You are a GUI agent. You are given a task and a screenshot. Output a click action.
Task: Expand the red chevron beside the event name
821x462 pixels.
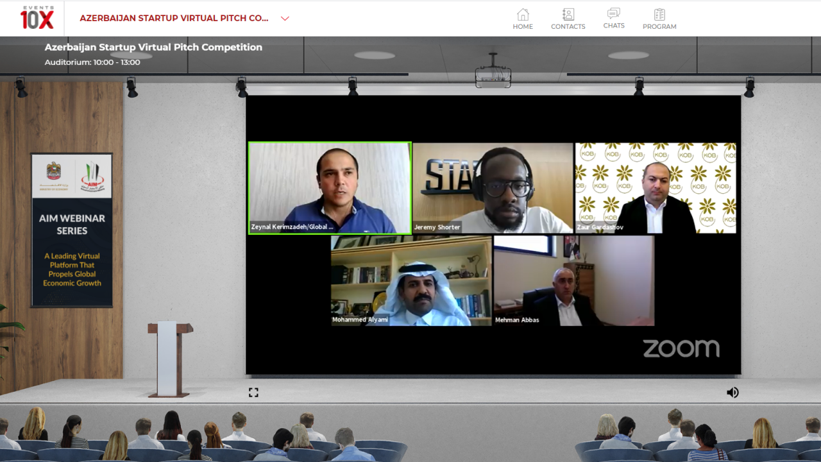pyautogui.click(x=285, y=19)
